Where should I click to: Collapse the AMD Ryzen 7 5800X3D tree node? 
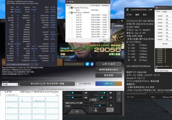point(69,13)
